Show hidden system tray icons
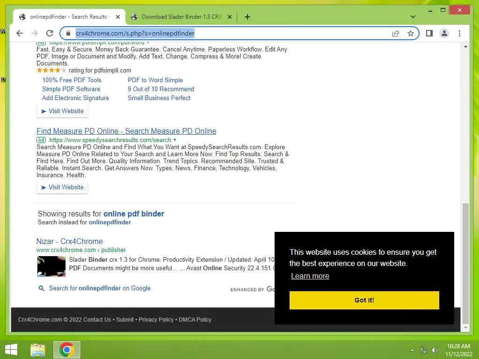This screenshot has height=359, width=479. click(x=412, y=350)
